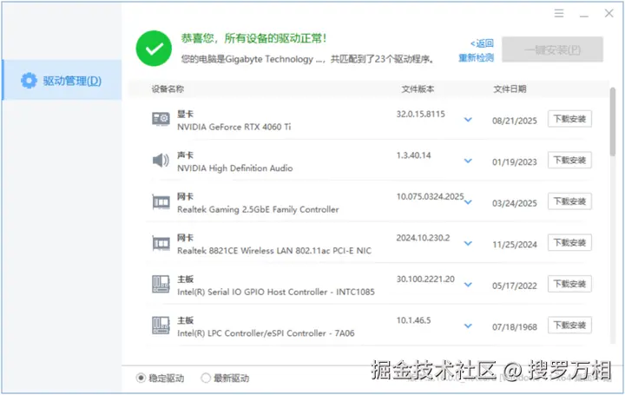Click device name Realtek Gaming 2.5GbE Family Controller
The image size is (625, 395).
click(x=258, y=209)
